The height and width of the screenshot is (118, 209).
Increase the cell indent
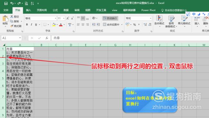click(x=98, y=24)
